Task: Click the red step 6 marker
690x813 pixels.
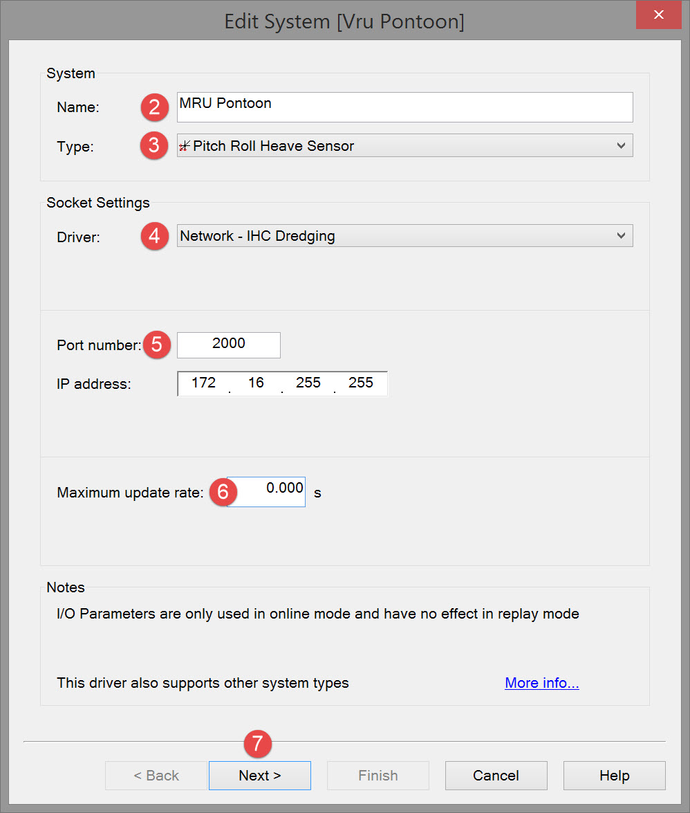Action: pos(223,491)
